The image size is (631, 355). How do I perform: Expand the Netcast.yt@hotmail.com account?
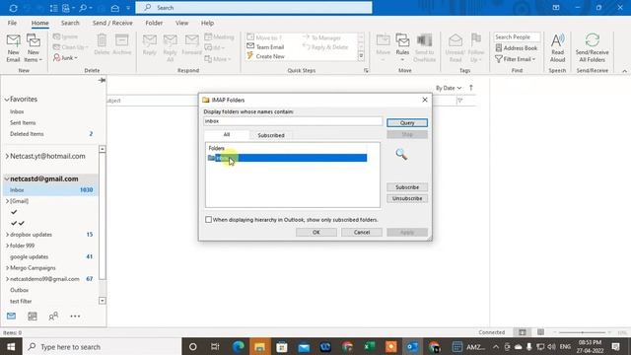(x=7, y=156)
